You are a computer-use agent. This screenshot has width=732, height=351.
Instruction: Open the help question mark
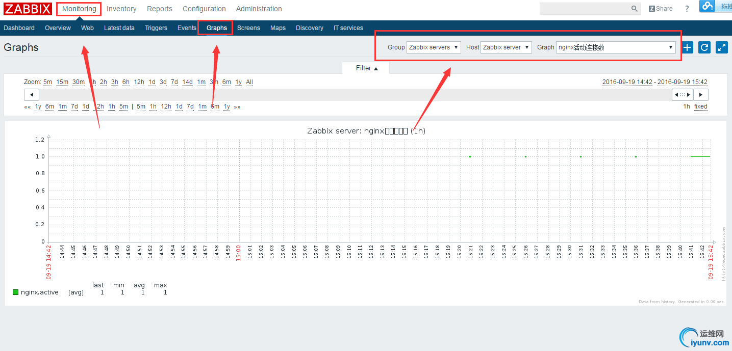pyautogui.click(x=687, y=9)
